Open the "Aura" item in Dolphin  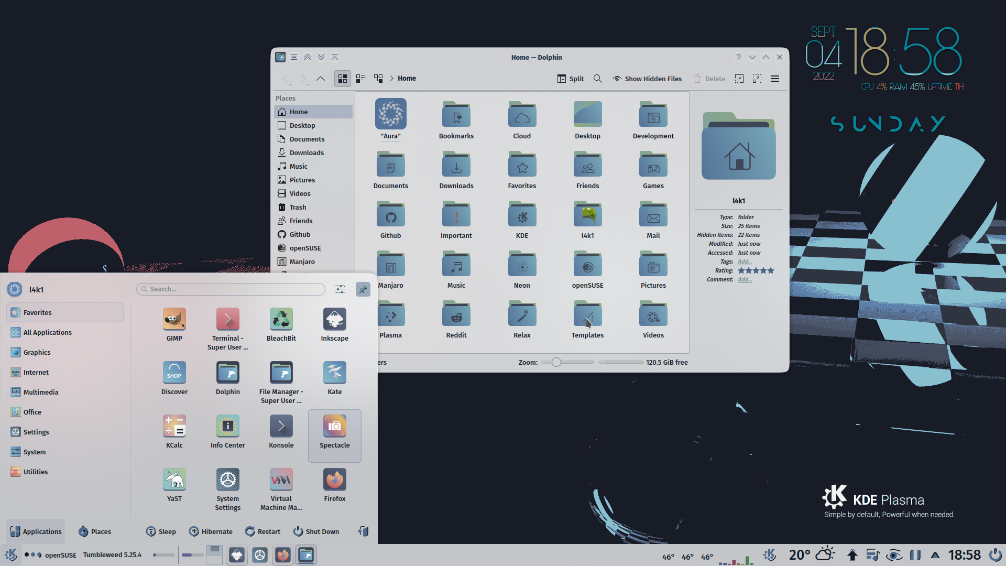[391, 119]
